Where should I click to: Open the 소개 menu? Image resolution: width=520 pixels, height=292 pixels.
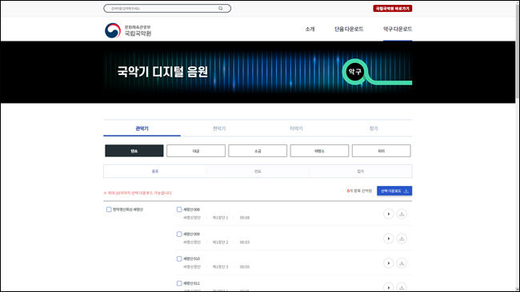coord(310,29)
